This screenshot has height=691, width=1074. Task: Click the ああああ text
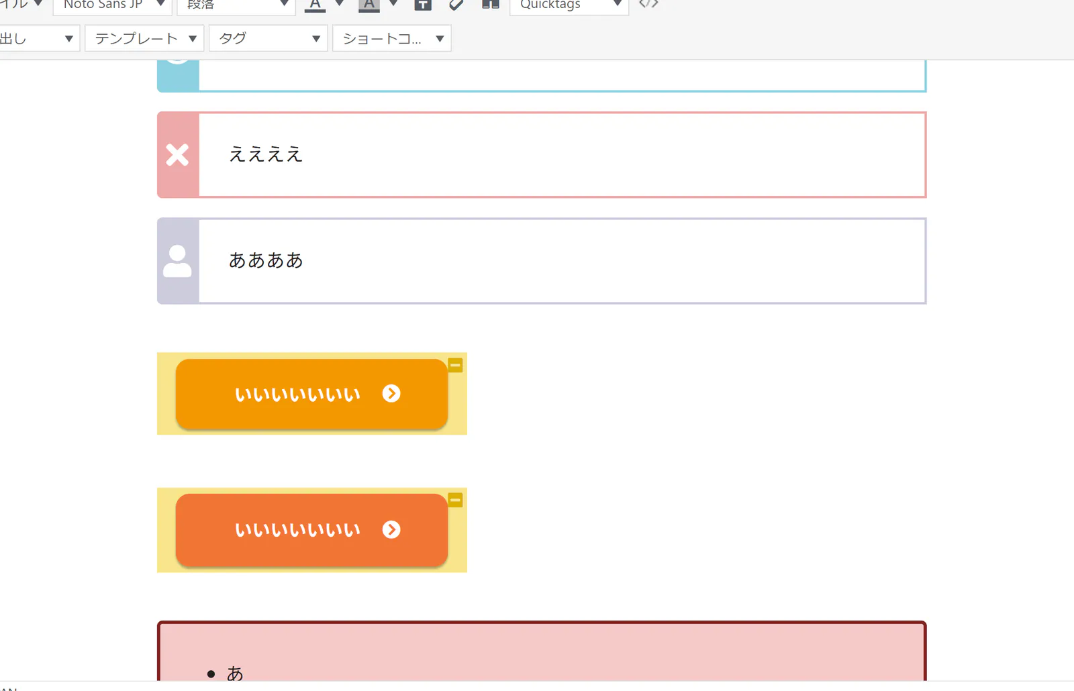(x=266, y=260)
